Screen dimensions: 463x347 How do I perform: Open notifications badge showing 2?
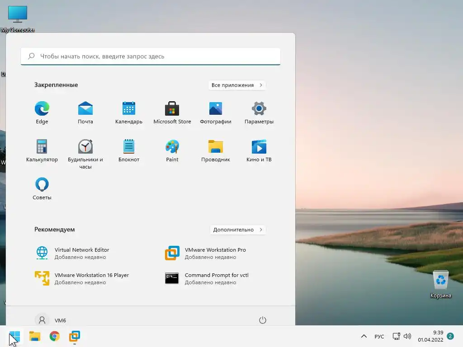click(x=450, y=336)
